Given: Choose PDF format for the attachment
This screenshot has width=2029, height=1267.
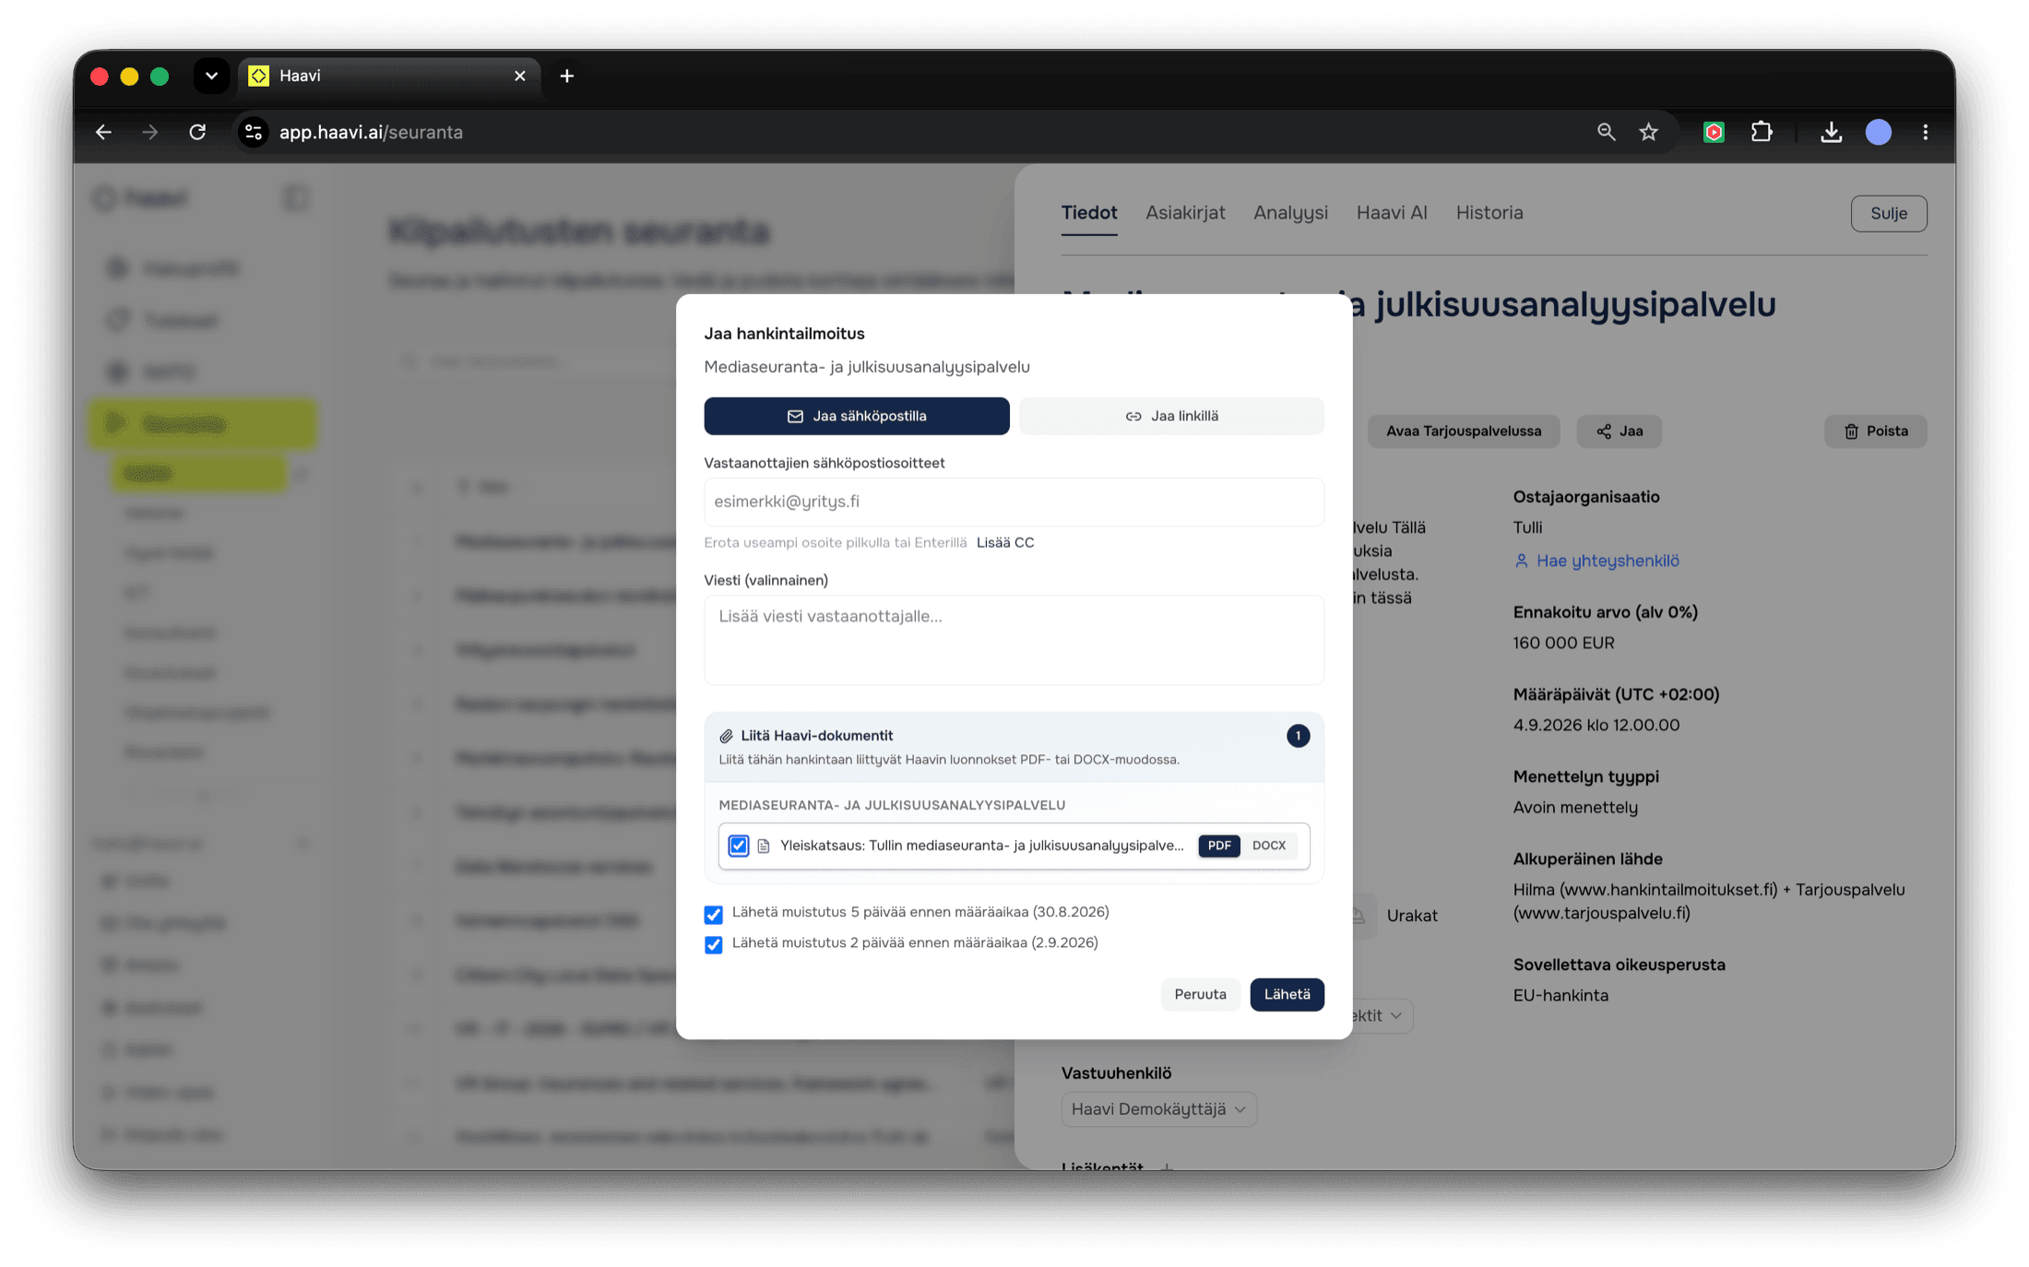Looking at the screenshot, I should pyautogui.click(x=1219, y=846).
